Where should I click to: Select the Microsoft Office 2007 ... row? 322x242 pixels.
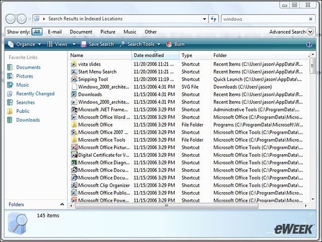coord(188,132)
